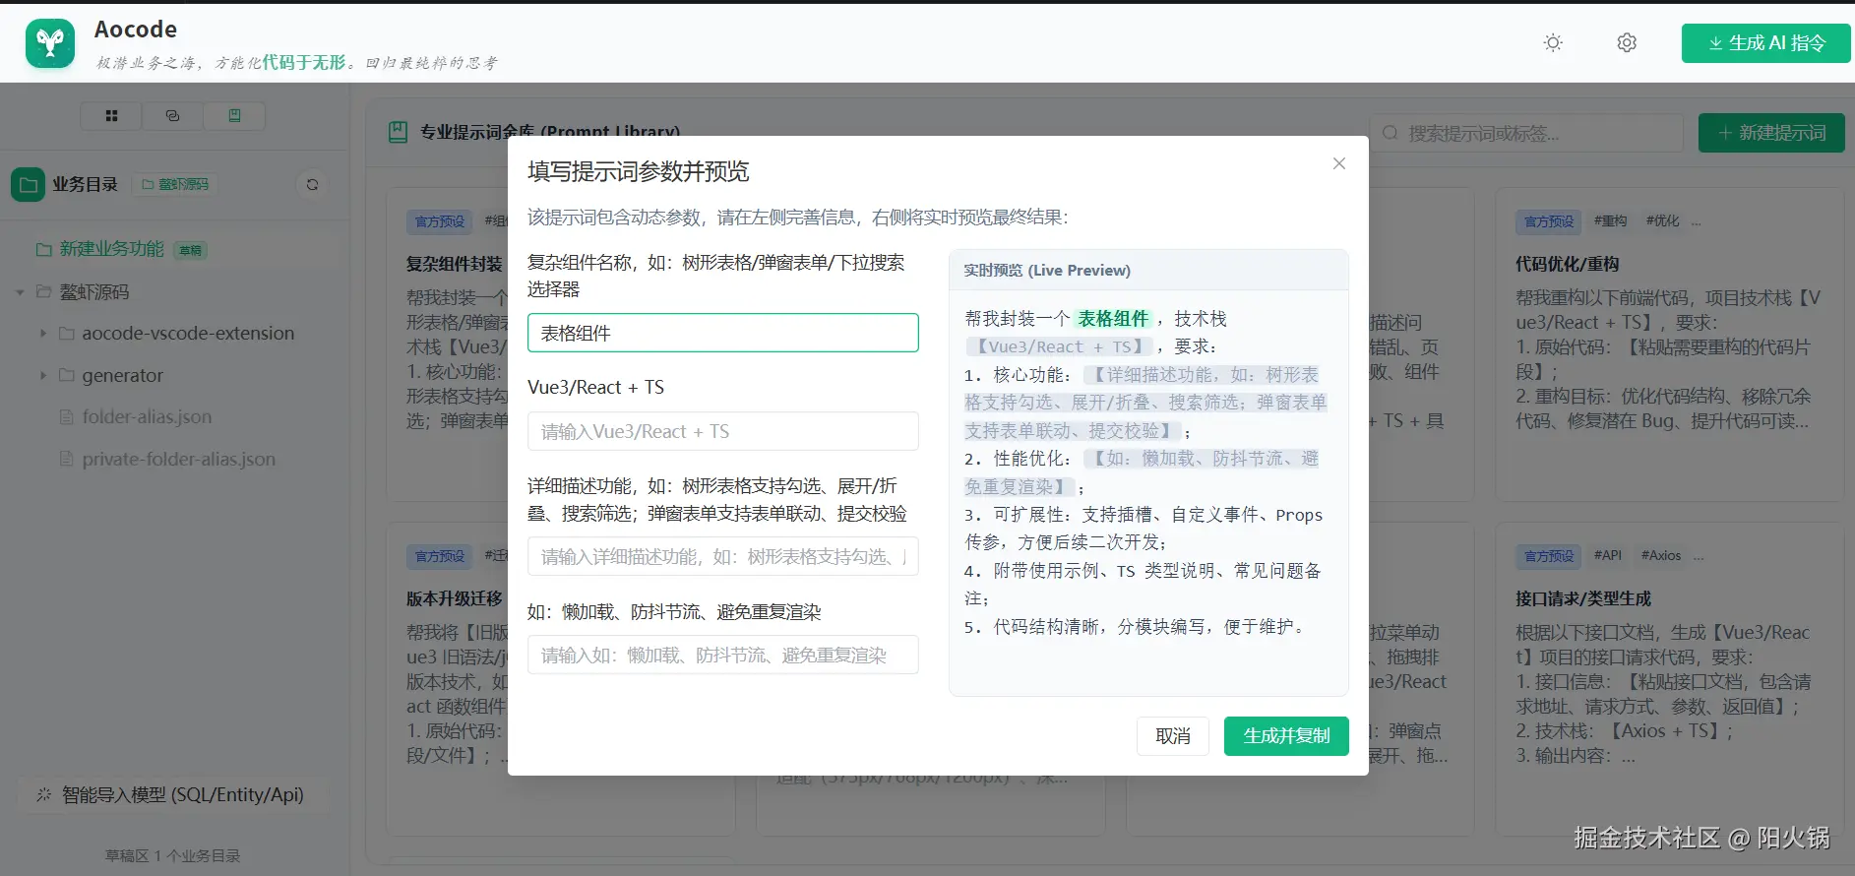Screen dimensions: 1855x876
Task: Click the highlighted 表格组件 text in preview
Action: 1113,319
